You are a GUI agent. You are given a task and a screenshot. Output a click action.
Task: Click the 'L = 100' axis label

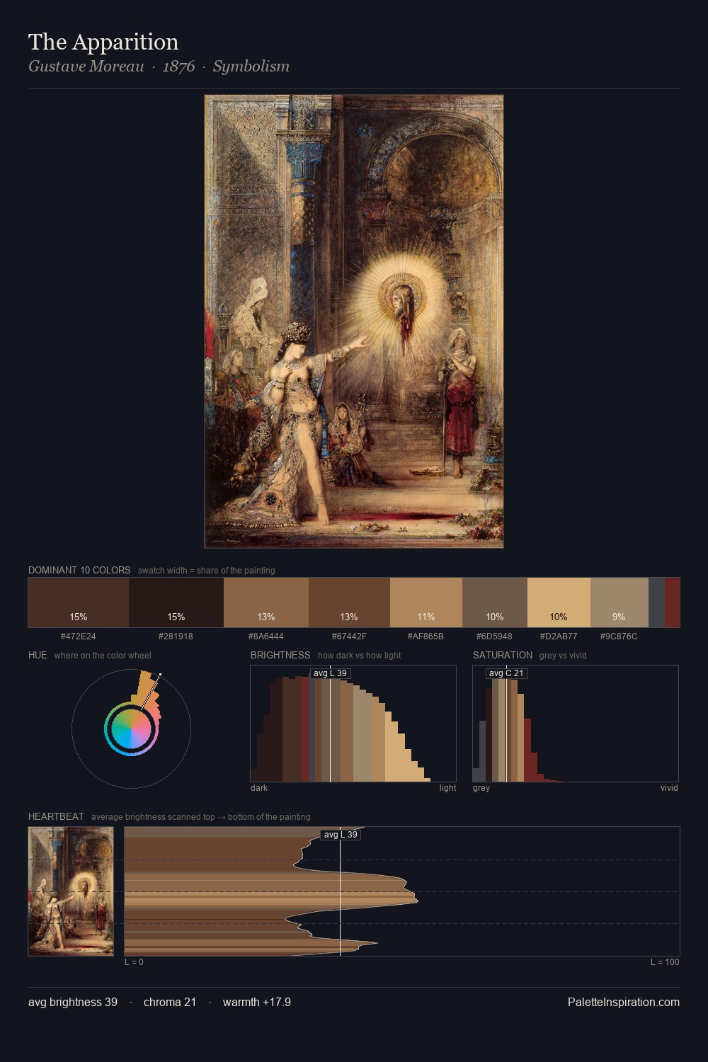pyautogui.click(x=665, y=962)
